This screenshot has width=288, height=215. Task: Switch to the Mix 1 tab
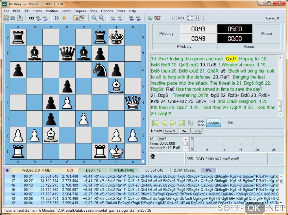click(x=185, y=131)
